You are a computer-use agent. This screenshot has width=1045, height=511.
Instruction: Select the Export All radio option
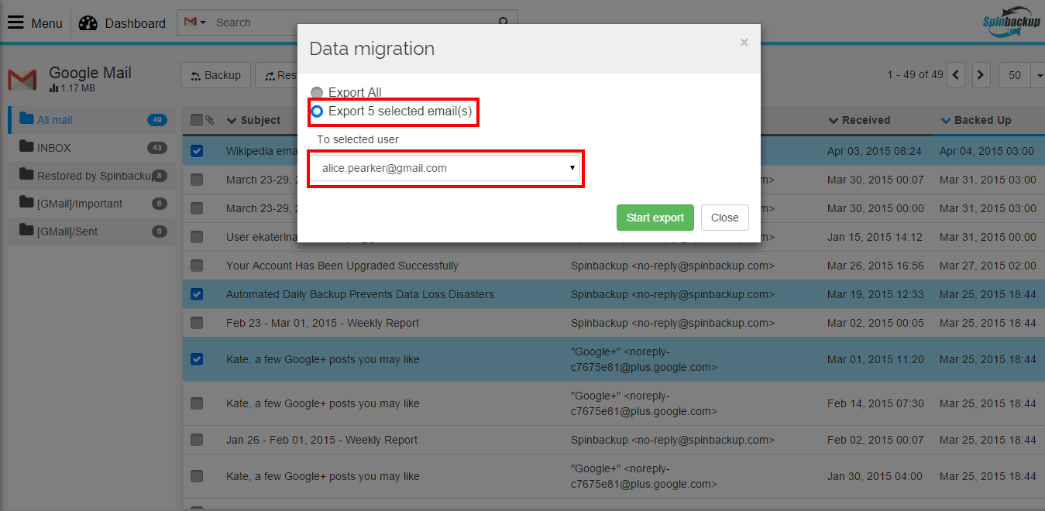(x=317, y=92)
